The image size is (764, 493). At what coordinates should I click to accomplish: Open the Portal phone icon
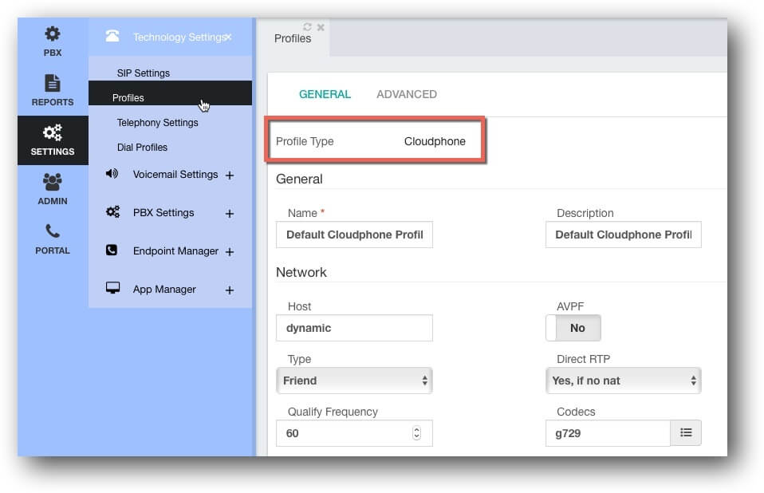(53, 231)
